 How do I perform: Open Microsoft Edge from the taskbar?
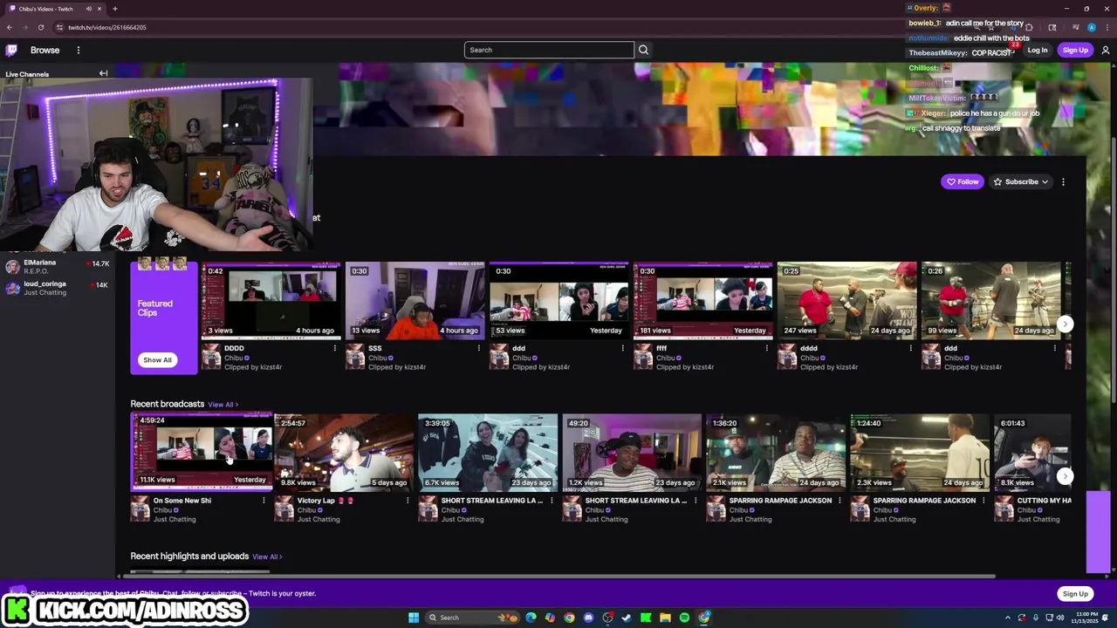tap(531, 618)
